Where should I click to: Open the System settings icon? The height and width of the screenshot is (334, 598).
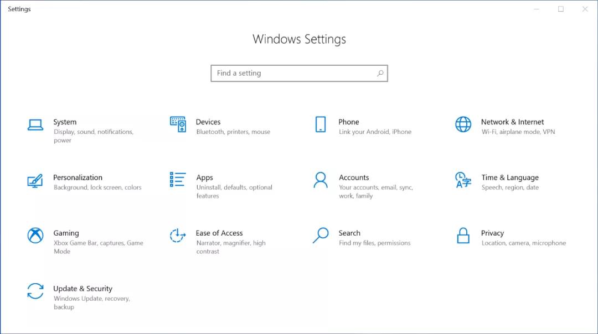[35, 126]
